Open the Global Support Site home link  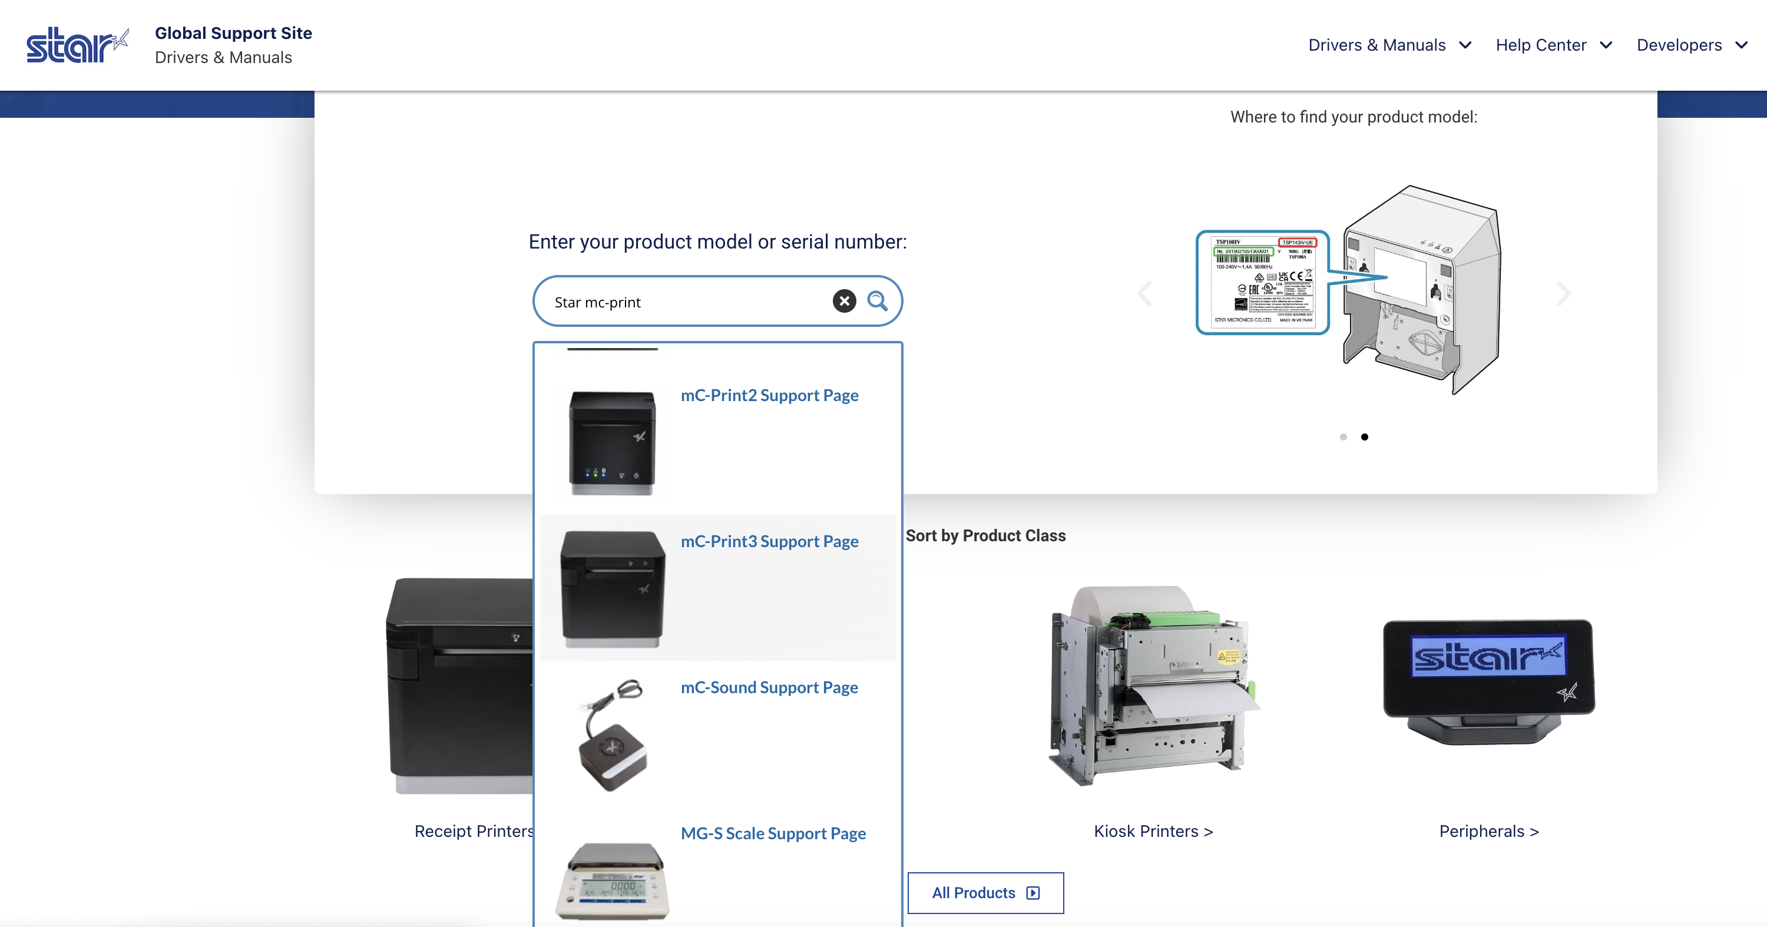(233, 32)
